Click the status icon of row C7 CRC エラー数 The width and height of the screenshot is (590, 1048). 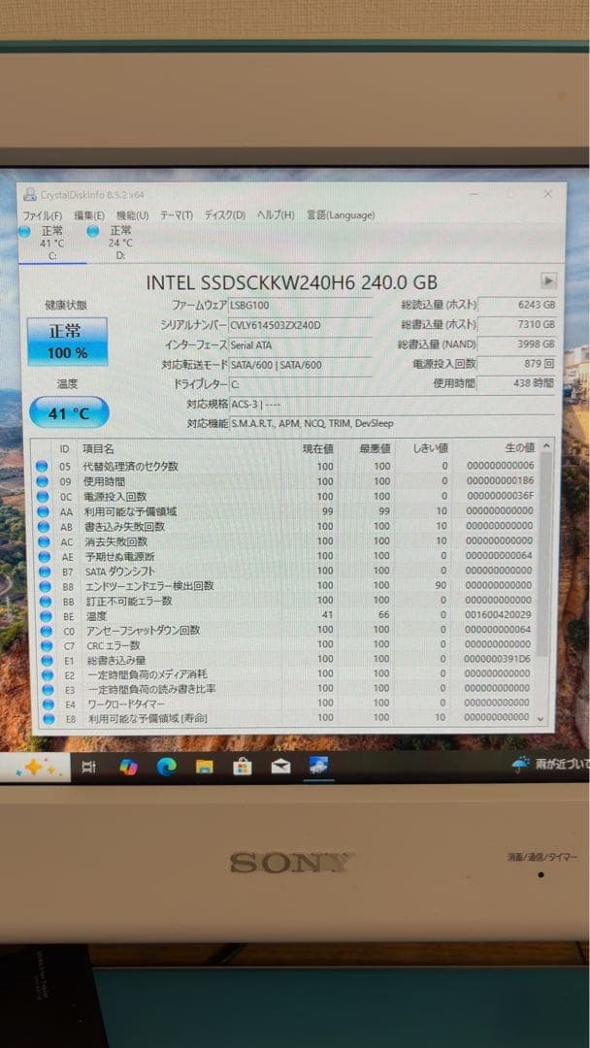pos(47,645)
